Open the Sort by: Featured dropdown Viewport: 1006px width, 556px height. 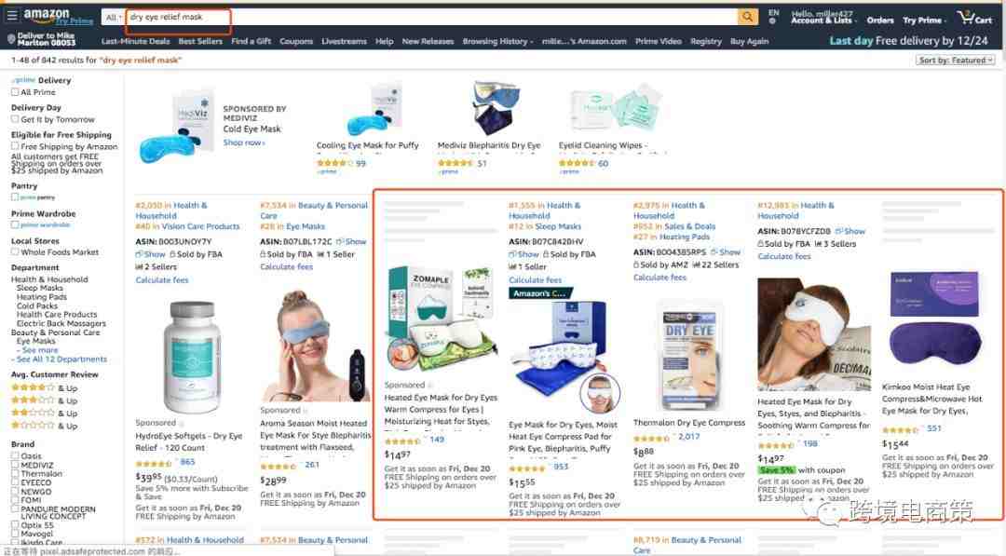(955, 60)
